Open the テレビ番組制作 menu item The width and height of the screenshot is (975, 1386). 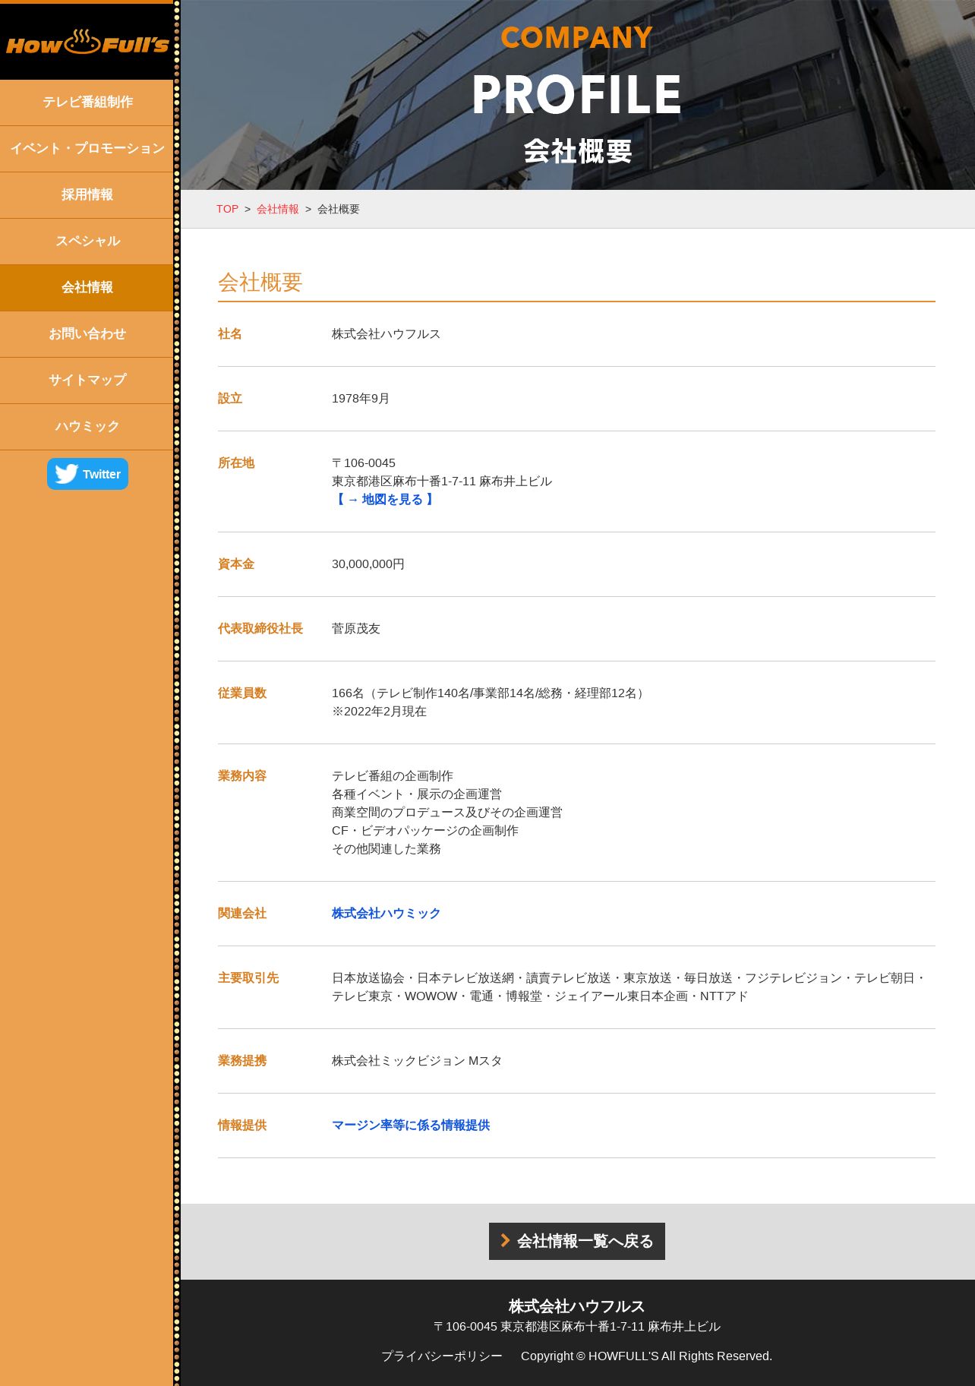87,103
